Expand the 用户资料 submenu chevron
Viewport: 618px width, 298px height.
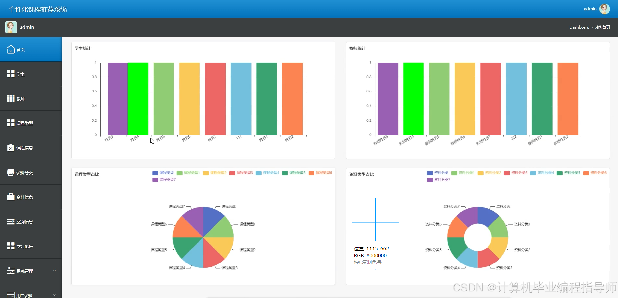55,295
